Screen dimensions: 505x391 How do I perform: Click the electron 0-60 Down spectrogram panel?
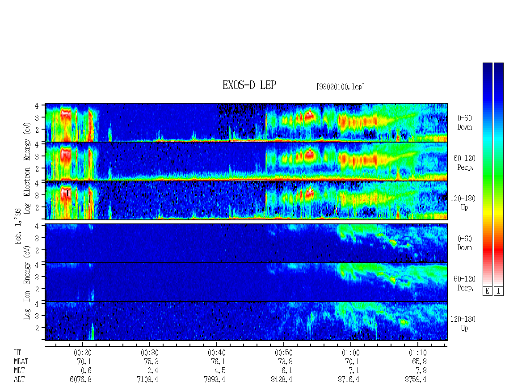(246, 122)
